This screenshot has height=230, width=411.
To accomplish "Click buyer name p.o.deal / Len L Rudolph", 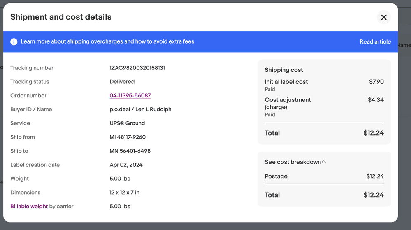I will (x=140, y=109).
